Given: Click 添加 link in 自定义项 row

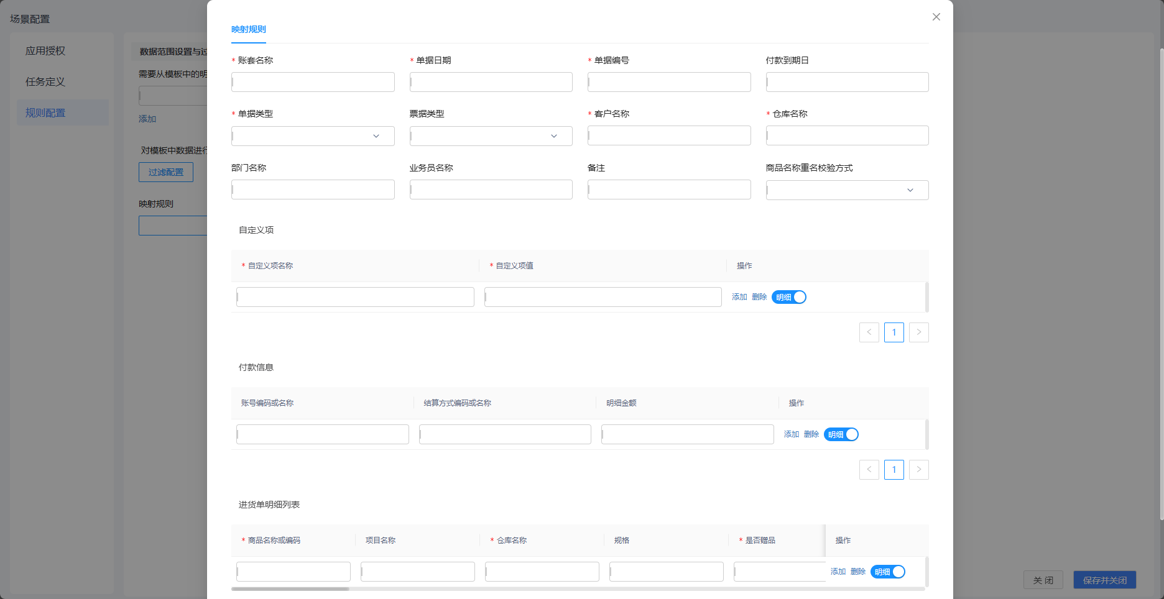Looking at the screenshot, I should coord(739,297).
